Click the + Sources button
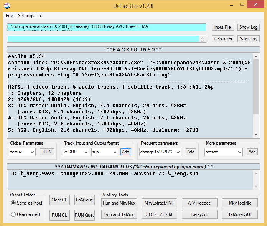Image resolution: width=267 pixels, height=226 pixels. (x=222, y=39)
